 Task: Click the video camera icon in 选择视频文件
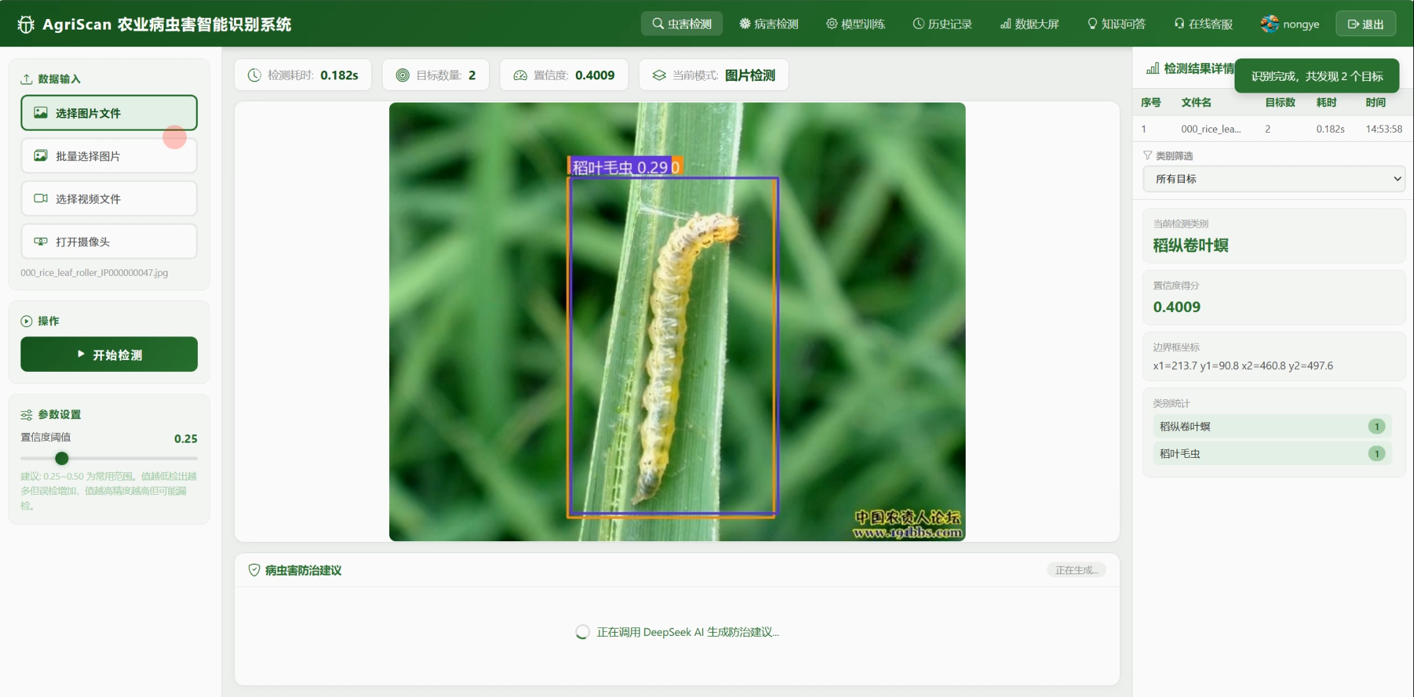pos(40,198)
